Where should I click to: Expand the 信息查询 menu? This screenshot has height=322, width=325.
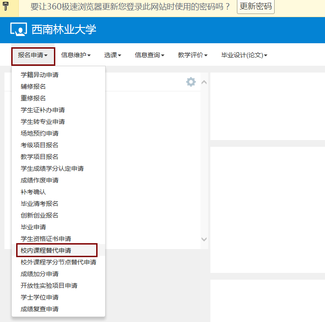click(149, 55)
